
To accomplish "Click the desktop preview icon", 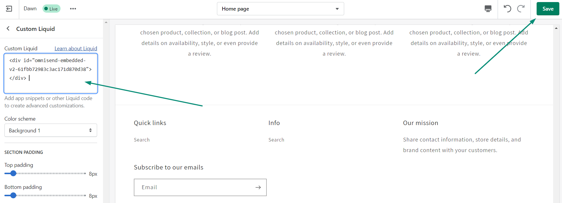I will 488,9.
